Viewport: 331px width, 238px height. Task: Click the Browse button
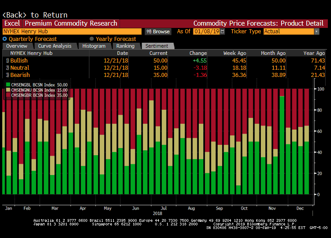tap(158, 31)
